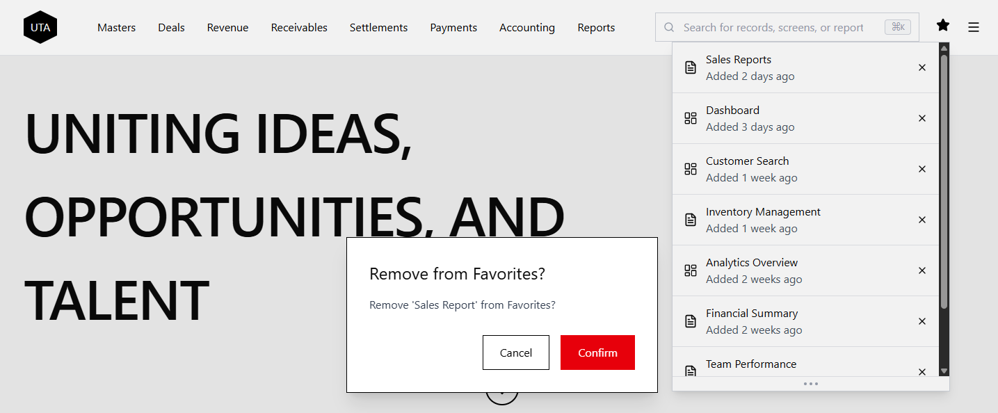Click the scrollbar down arrow

pyautogui.click(x=944, y=371)
